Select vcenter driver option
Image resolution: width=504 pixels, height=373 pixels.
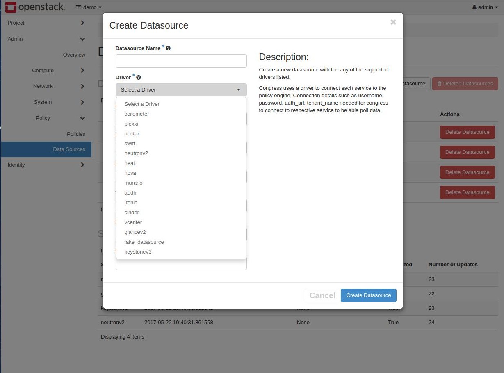click(181, 222)
